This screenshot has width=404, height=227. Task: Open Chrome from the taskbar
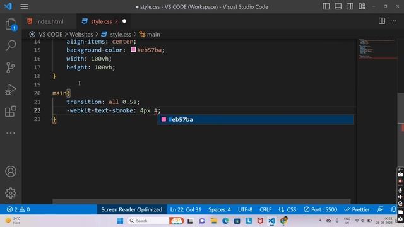point(283,221)
